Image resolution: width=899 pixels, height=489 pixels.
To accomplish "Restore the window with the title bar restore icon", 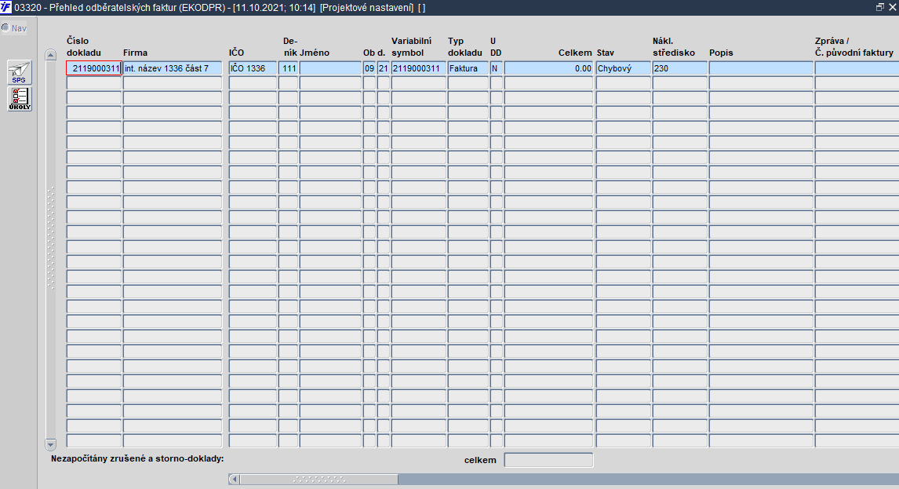I will (880, 7).
